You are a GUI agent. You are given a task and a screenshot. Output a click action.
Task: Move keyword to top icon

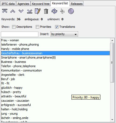5,11
